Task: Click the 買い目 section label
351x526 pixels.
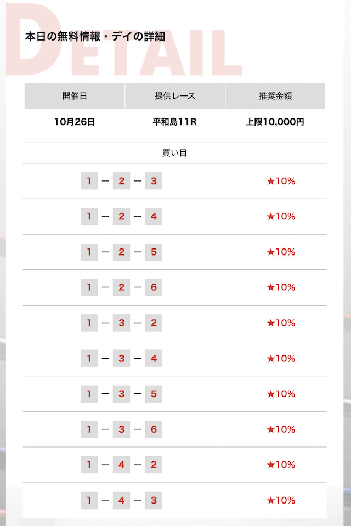Action: click(x=175, y=153)
